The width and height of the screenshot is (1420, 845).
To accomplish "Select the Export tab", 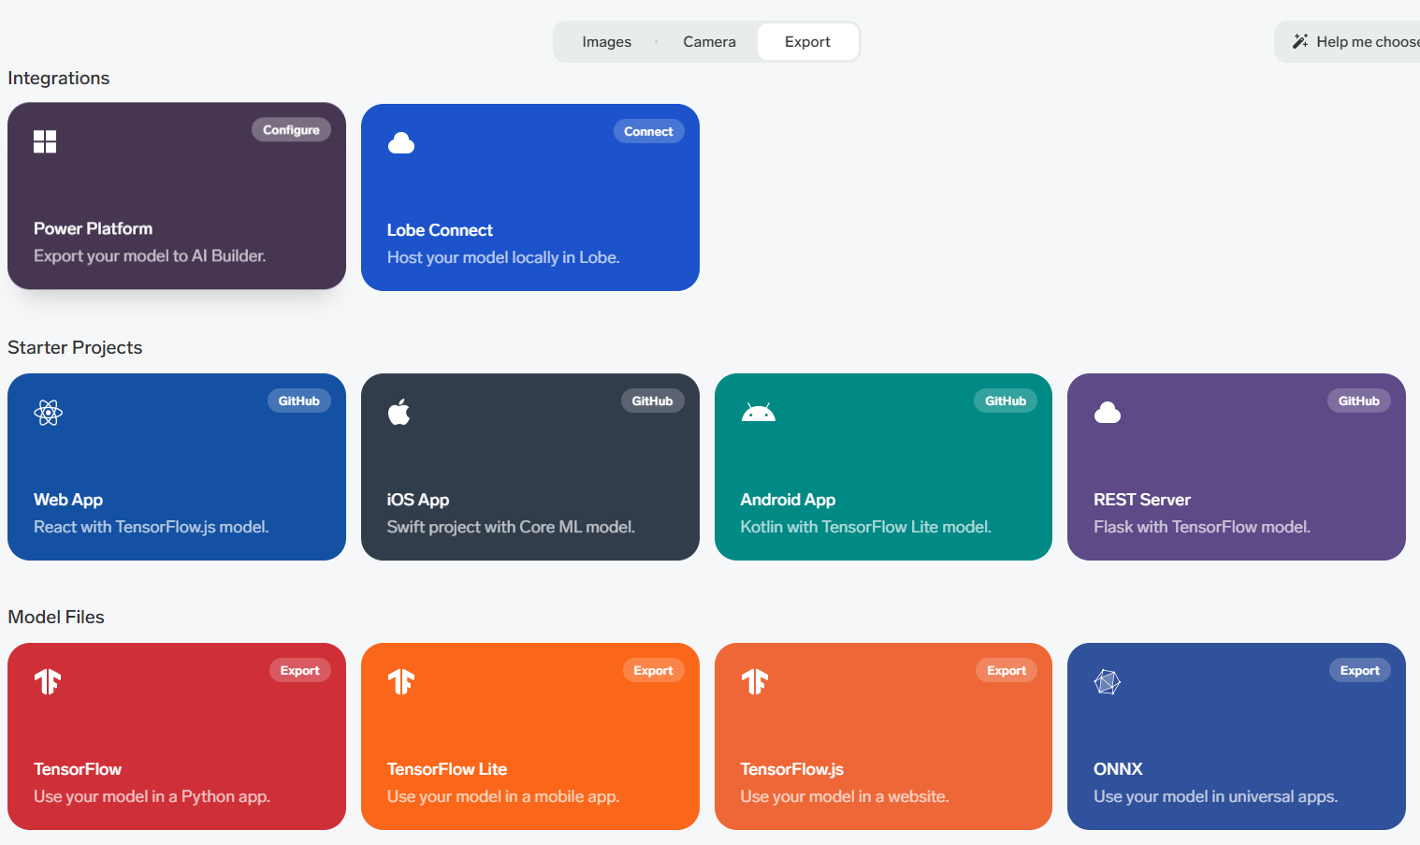I will (807, 42).
